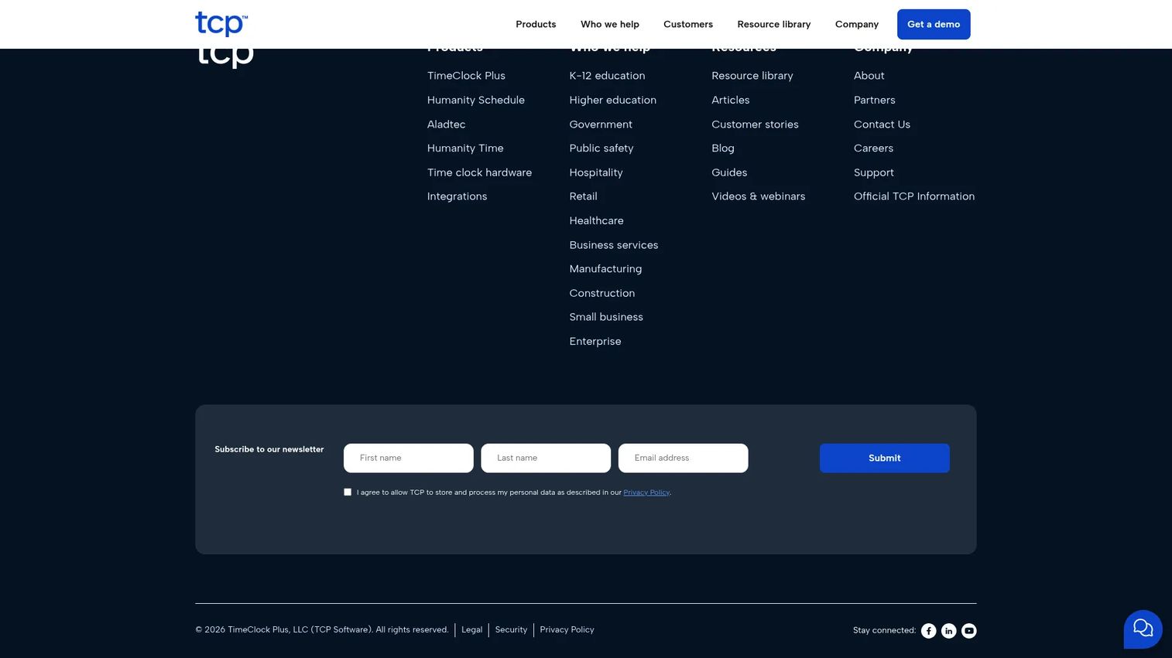The width and height of the screenshot is (1172, 658).
Task: Open the Humanity Time link
Action: 465,148
